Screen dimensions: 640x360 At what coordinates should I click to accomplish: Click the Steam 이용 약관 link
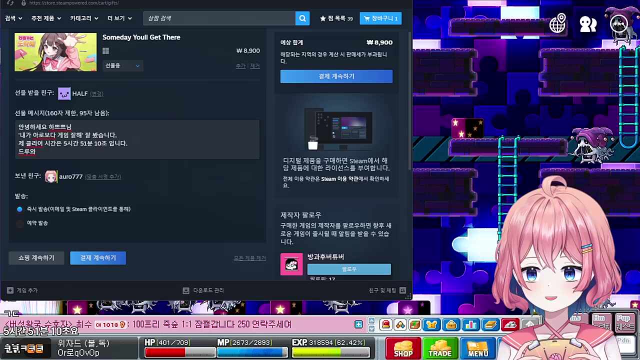click(339, 179)
